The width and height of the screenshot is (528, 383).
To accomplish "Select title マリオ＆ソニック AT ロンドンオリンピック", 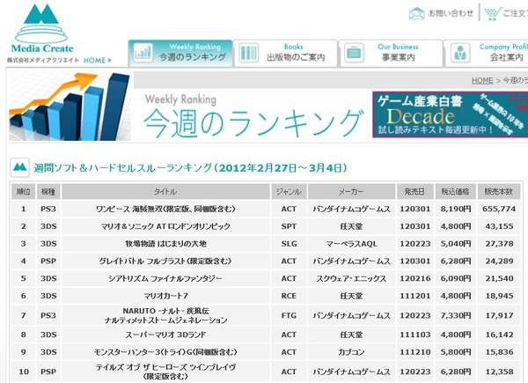I will 165,226.
